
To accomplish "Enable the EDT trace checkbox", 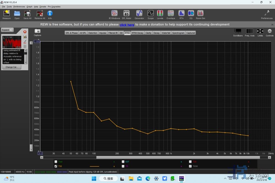I will 123,162.
